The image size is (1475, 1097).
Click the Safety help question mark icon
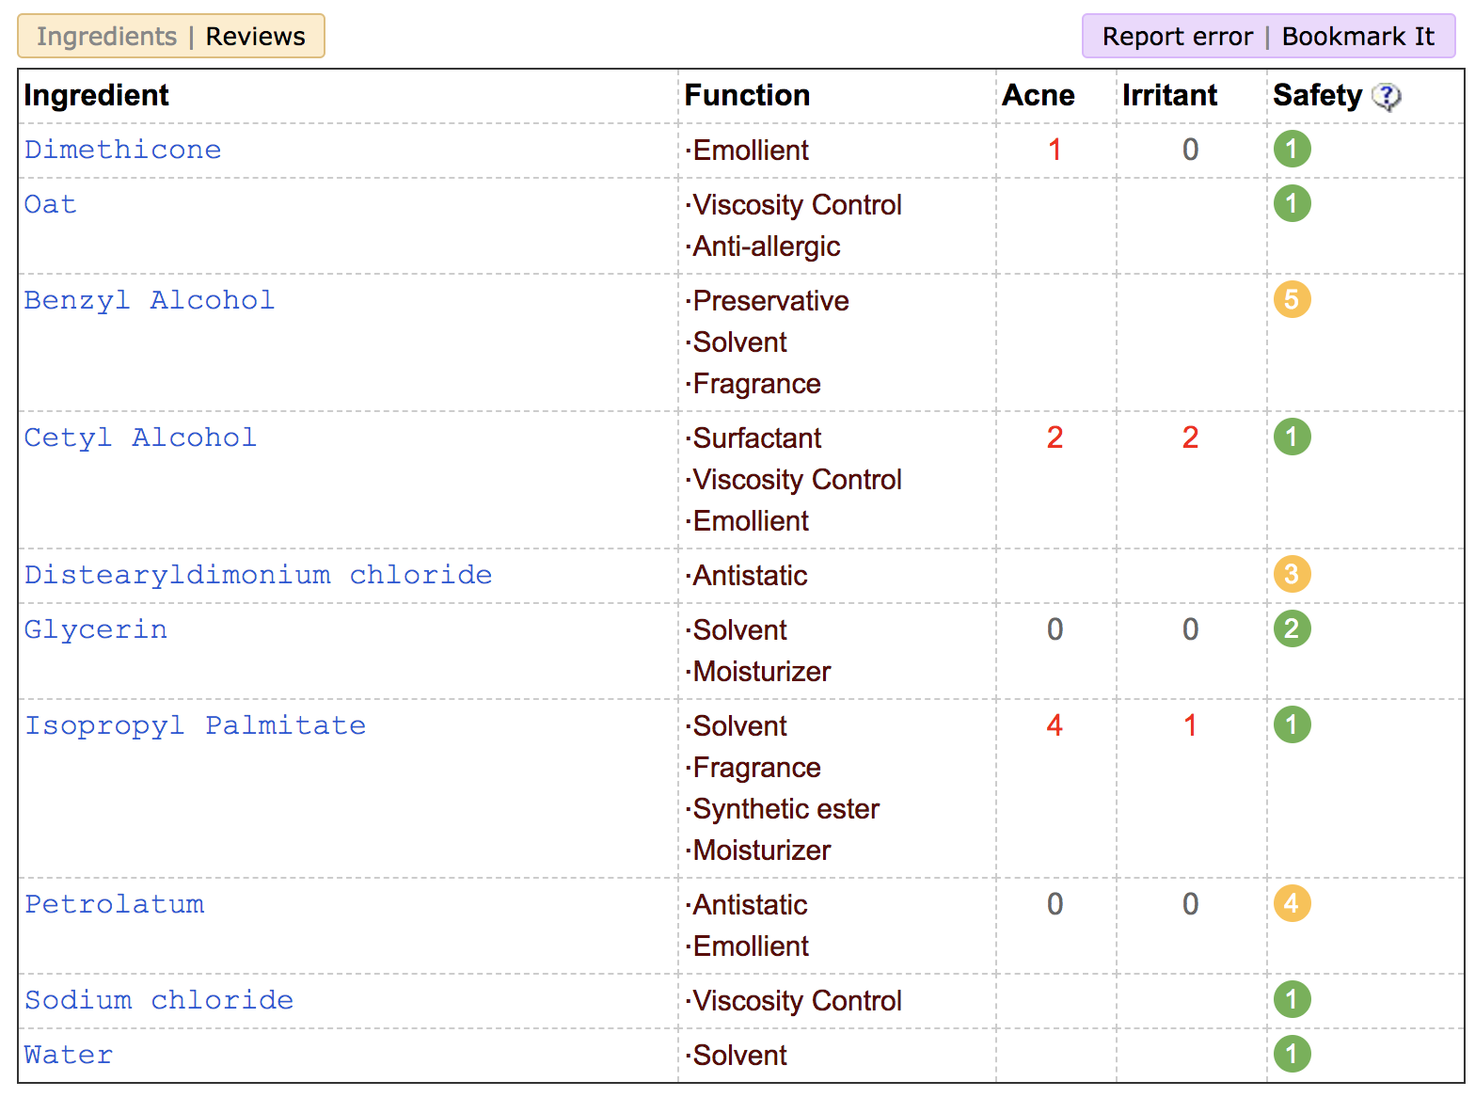(x=1387, y=96)
